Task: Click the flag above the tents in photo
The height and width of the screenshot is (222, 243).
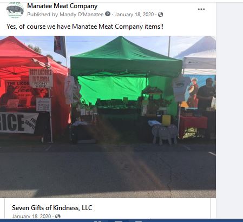Action: (x=60, y=46)
